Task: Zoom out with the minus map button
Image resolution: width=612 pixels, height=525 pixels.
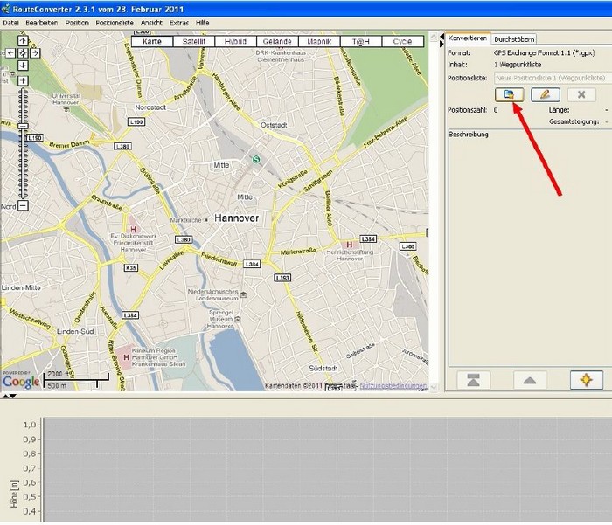Action: click(x=23, y=205)
